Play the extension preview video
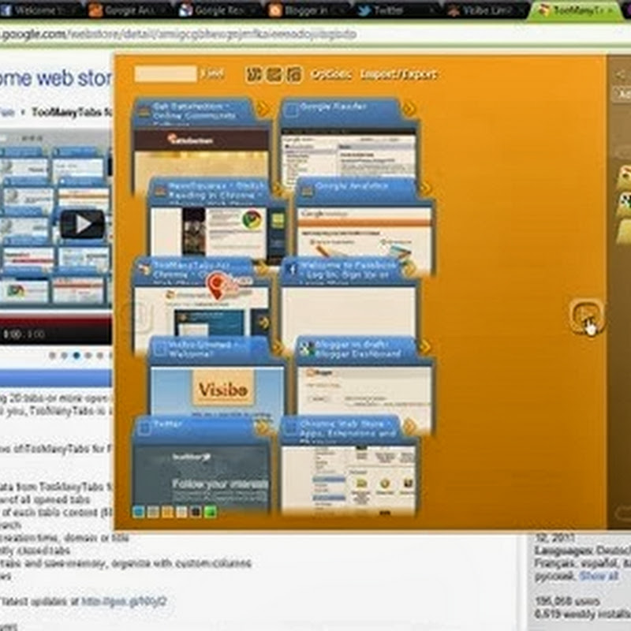Screen dimensions: 631x631 tap(83, 224)
